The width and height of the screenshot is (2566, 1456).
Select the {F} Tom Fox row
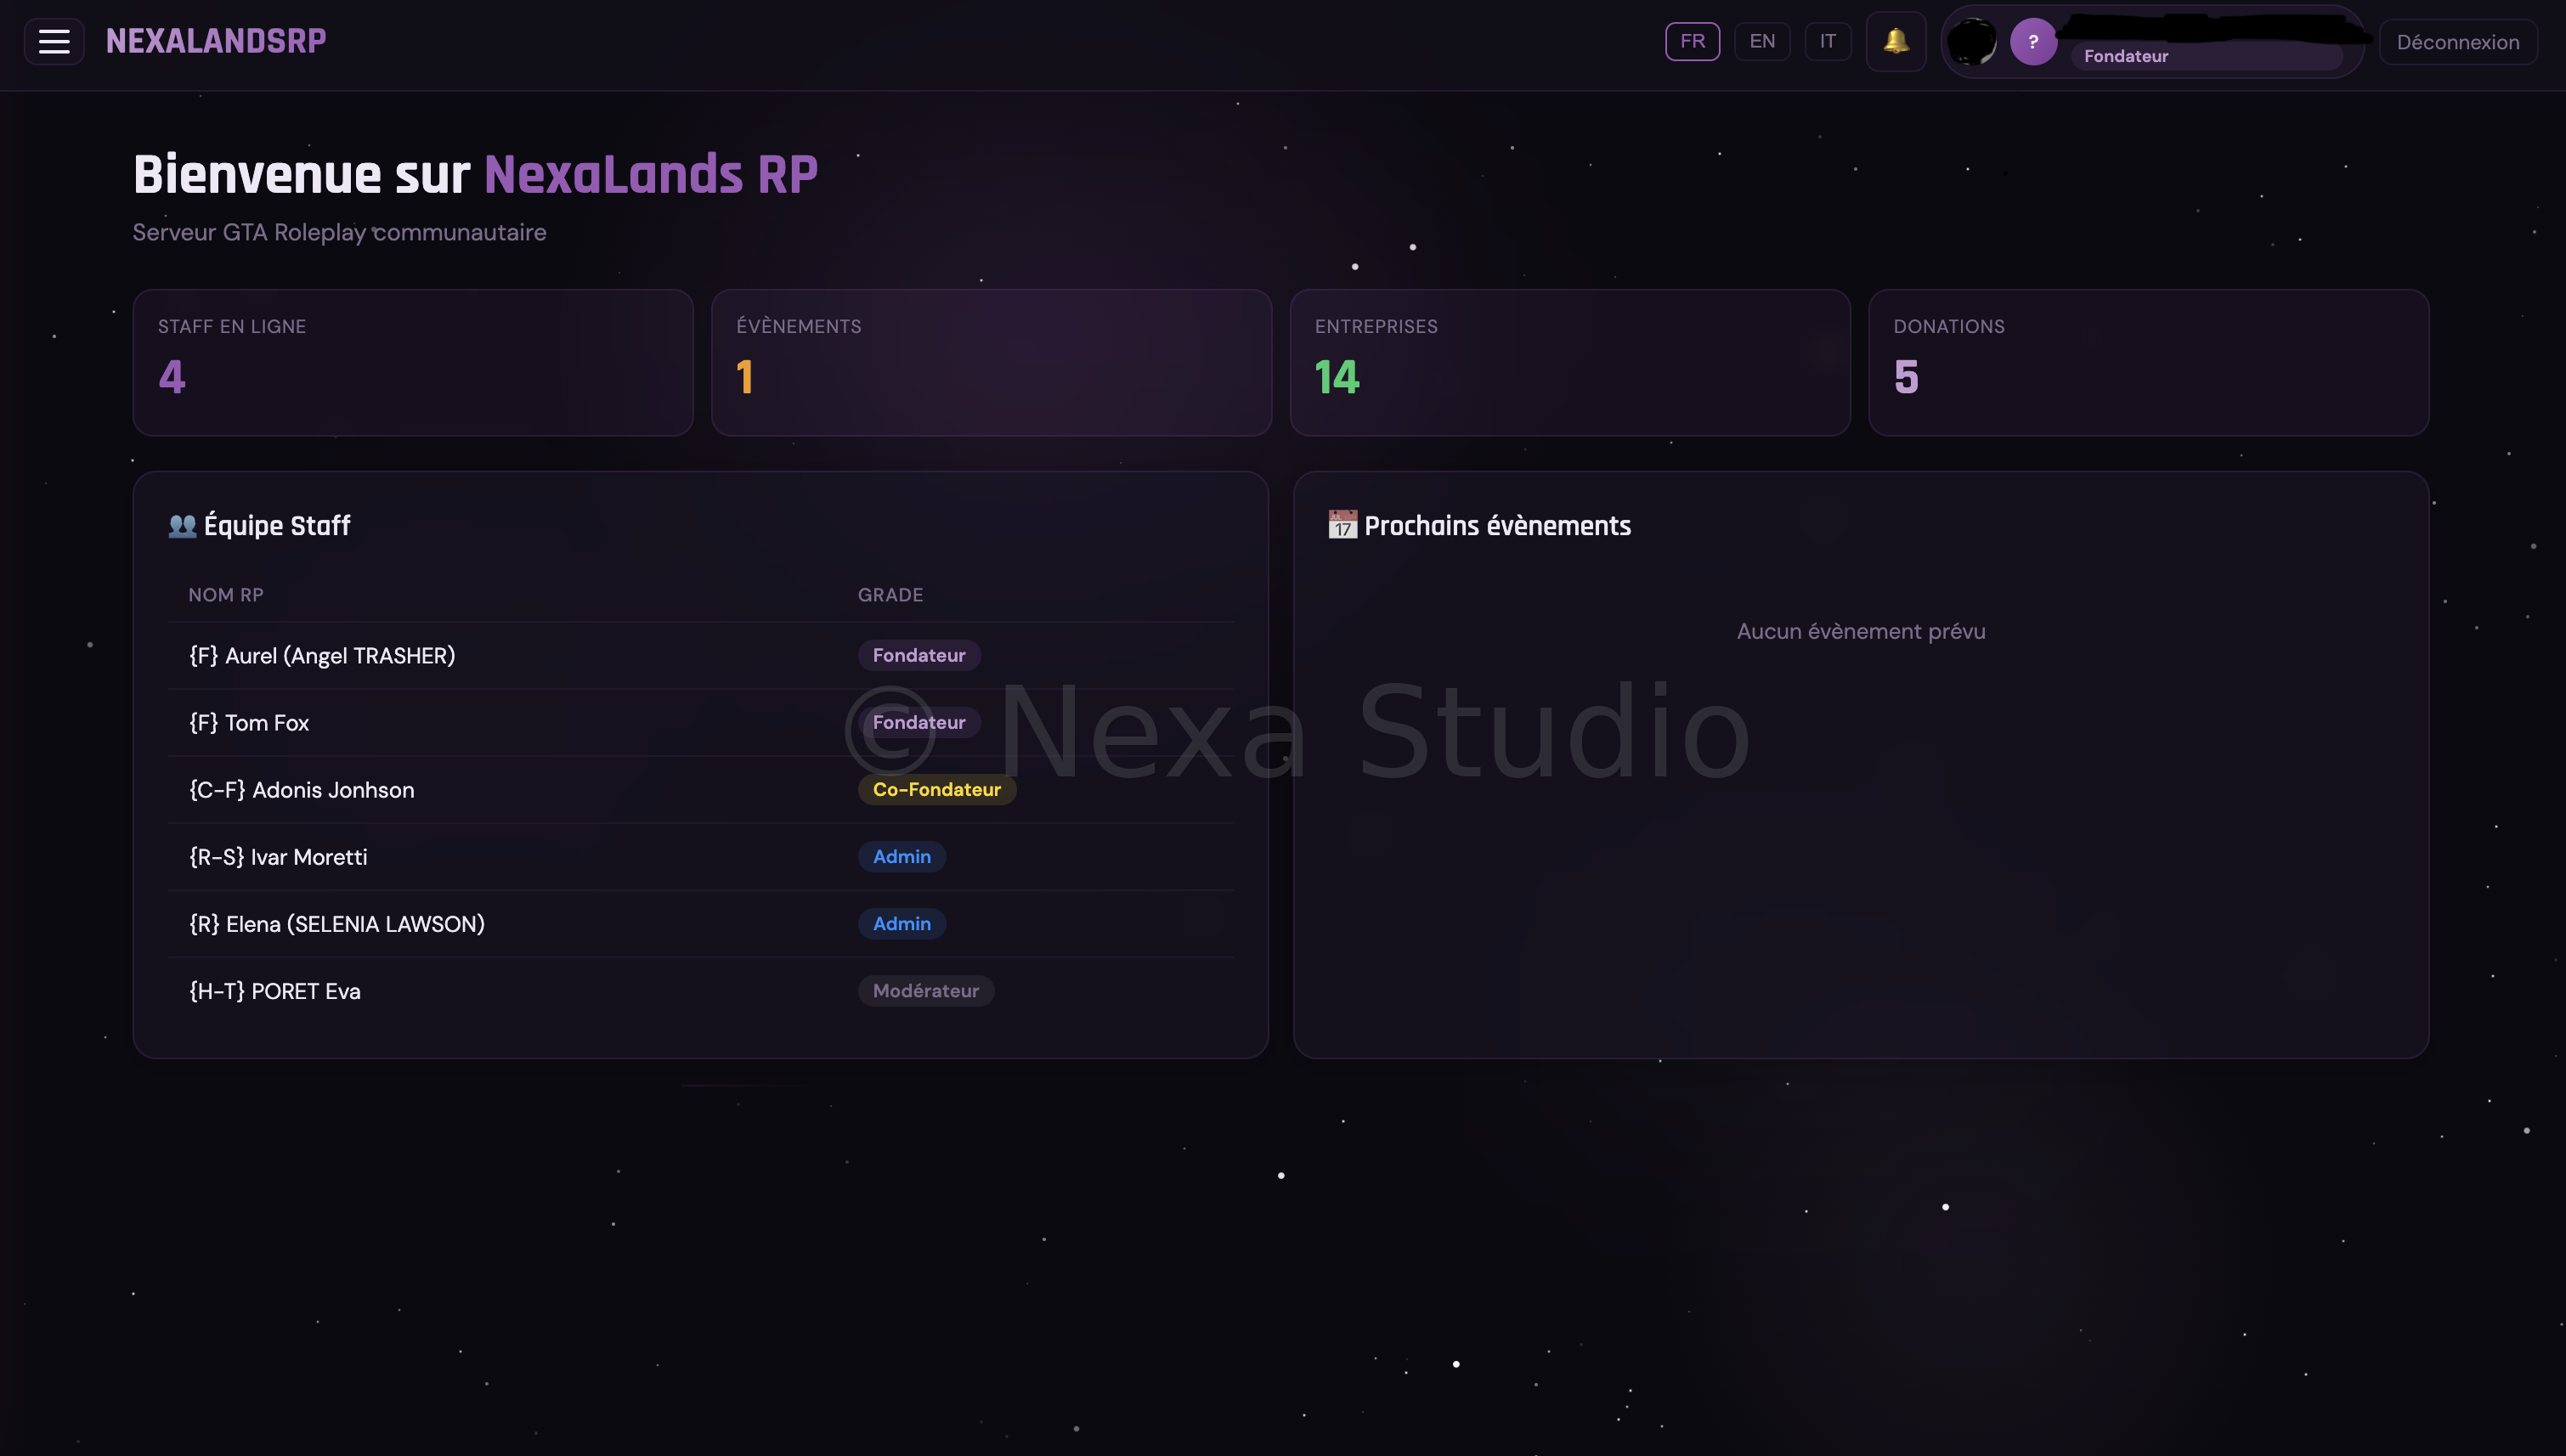click(701, 723)
